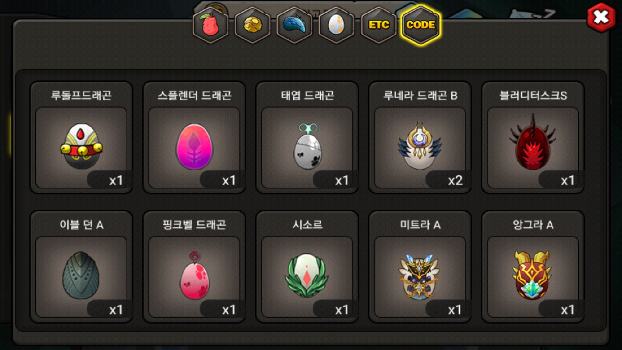Pick the pink 스플렌더 드래곤 egg
The image size is (622, 350).
tap(194, 147)
